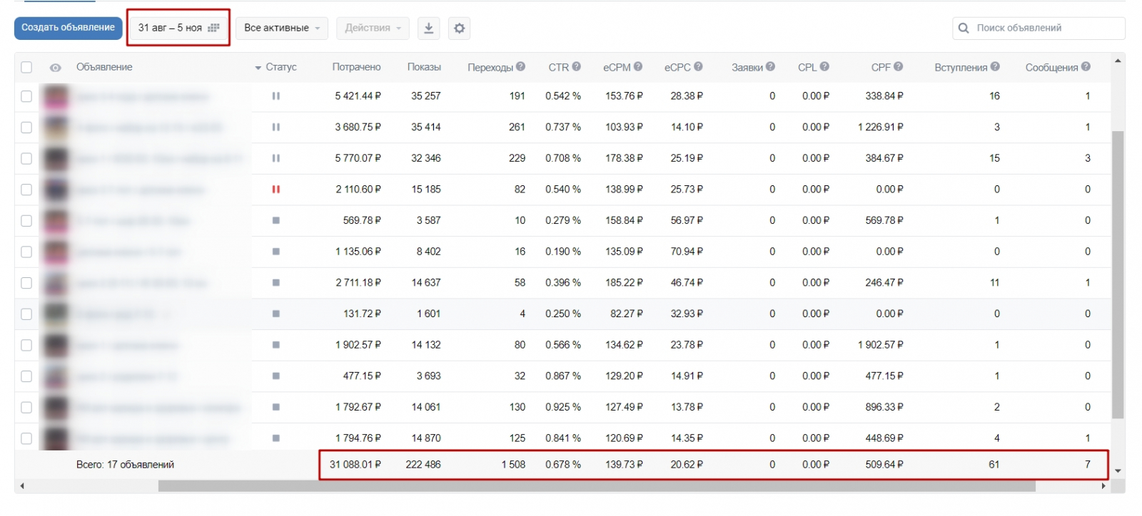
Task: Toggle the select-all checkbox in header
Action: tap(26, 67)
